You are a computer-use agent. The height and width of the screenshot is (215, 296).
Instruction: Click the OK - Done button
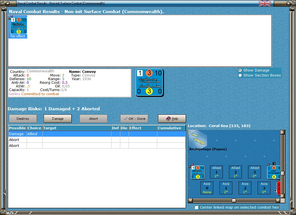pos(134,119)
